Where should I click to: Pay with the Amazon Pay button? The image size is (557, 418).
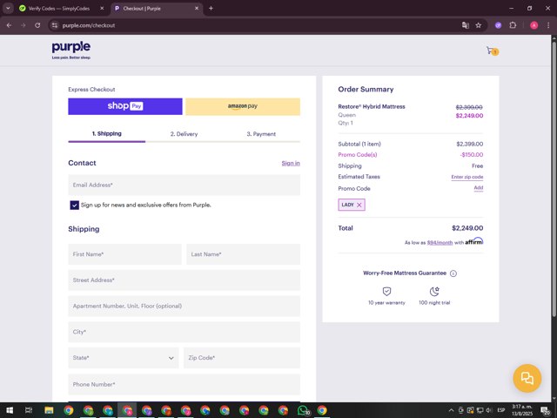click(x=243, y=106)
